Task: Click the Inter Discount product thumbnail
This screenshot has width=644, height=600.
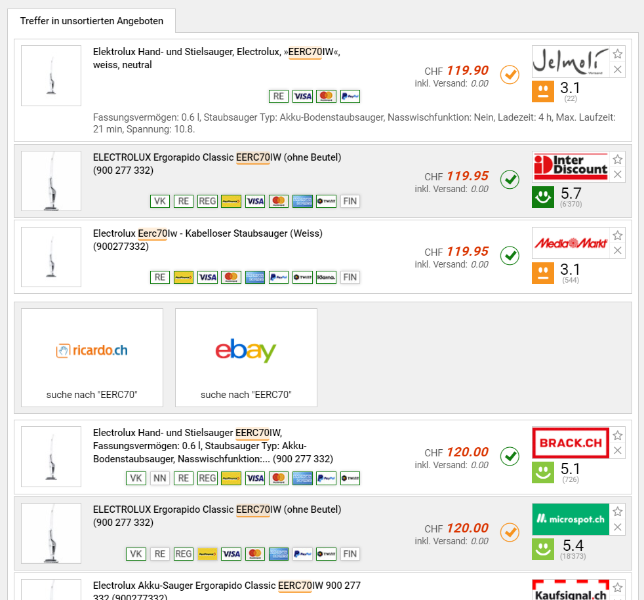Action: point(51,181)
